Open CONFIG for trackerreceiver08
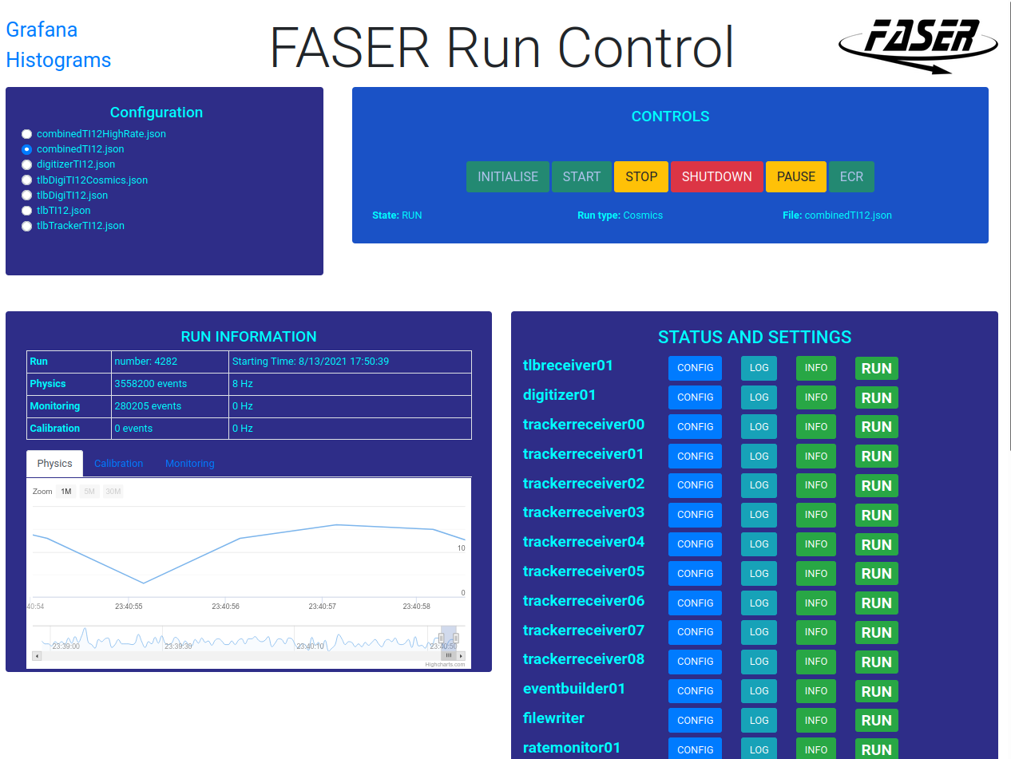 695,662
